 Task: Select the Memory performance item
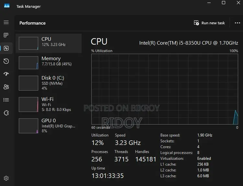click(49, 62)
